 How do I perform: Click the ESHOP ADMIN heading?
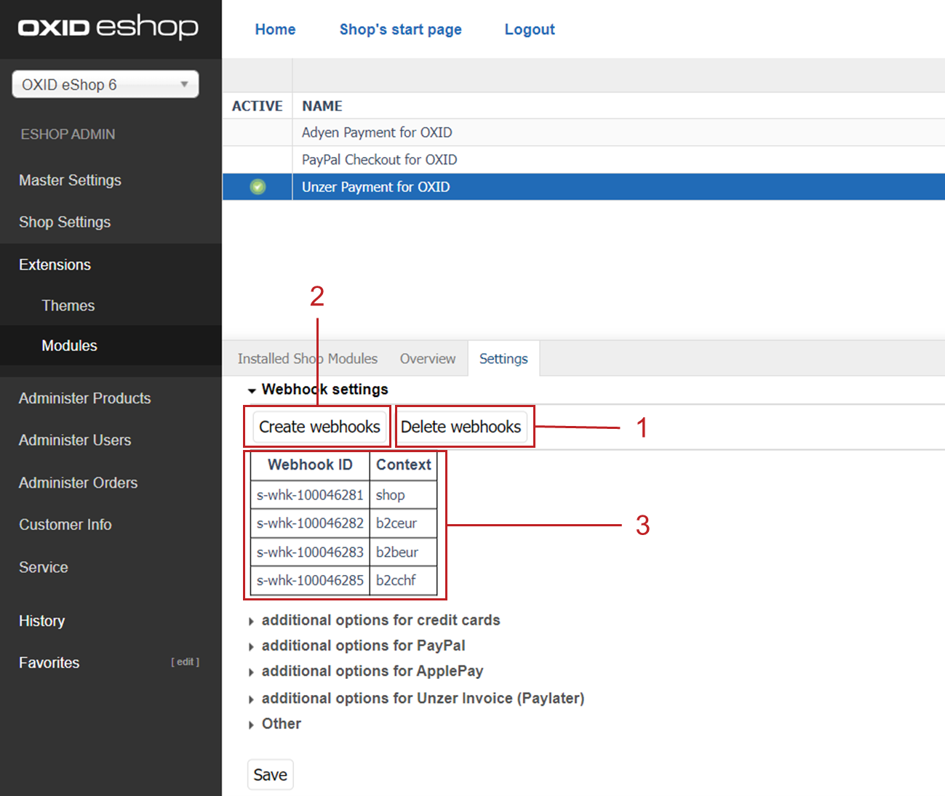(68, 134)
